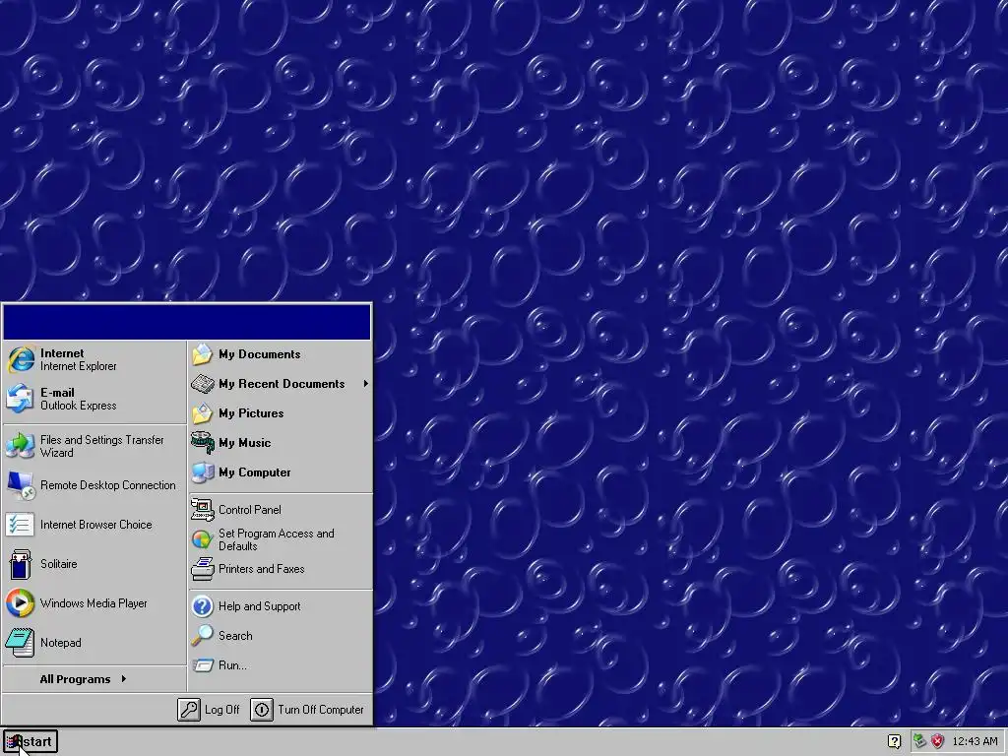
Task: Click the Remote Desktop Connection icon
Action: point(20,485)
